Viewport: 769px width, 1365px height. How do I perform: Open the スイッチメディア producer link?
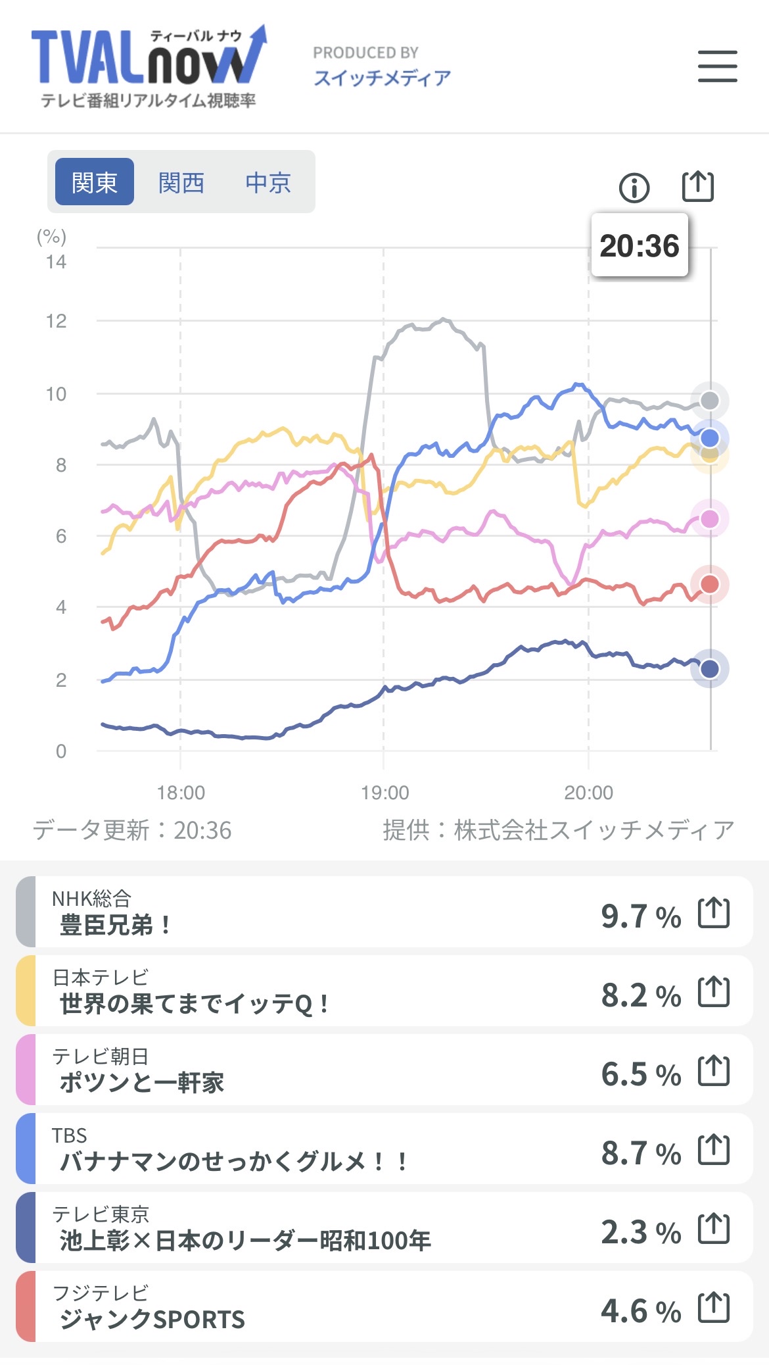[382, 78]
